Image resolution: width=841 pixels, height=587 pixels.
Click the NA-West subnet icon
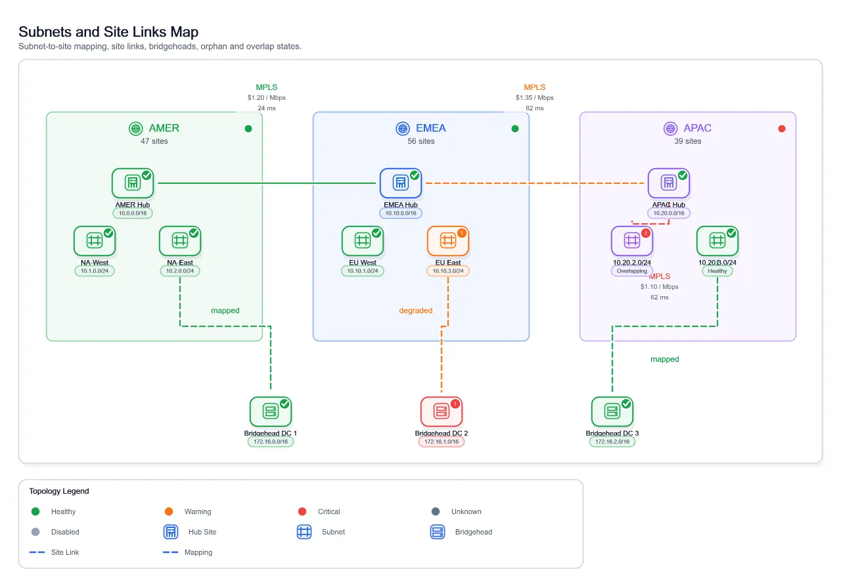(x=95, y=241)
